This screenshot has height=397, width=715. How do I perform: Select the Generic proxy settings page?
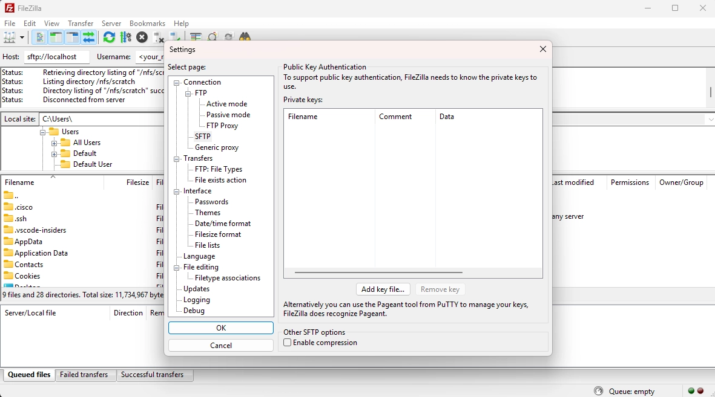click(217, 147)
